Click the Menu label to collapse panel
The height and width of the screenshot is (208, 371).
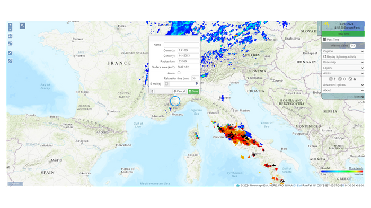point(357,97)
